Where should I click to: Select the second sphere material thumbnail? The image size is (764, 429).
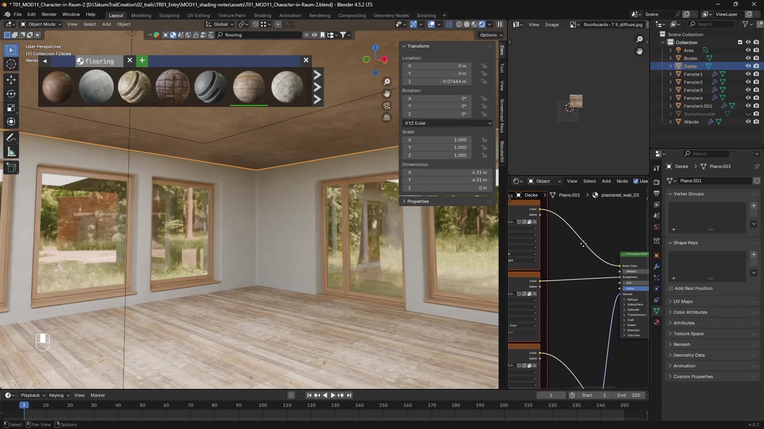(96, 87)
